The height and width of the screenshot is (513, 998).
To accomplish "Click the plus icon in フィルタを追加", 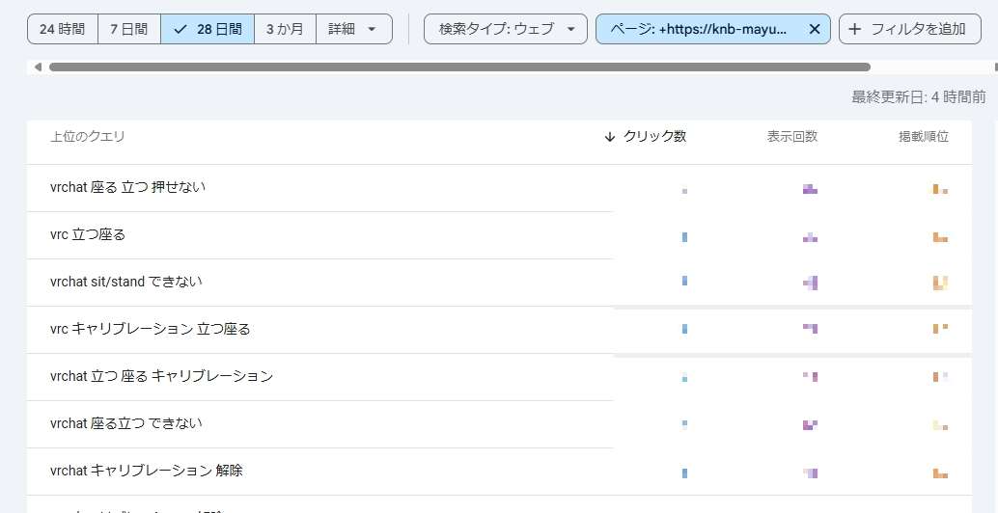I will 854,29.
